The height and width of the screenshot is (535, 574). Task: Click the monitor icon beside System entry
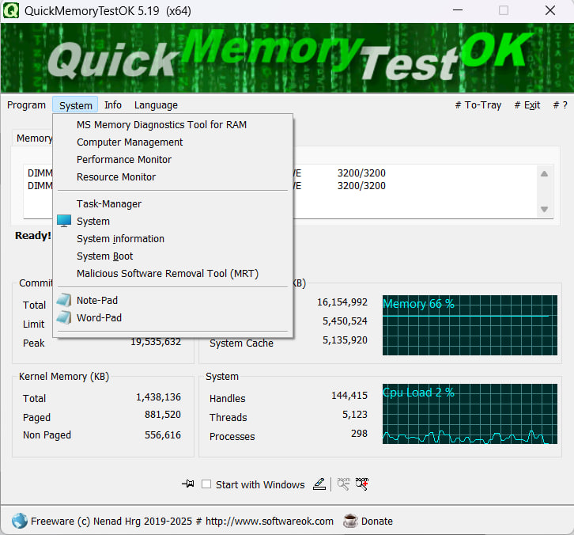pyautogui.click(x=64, y=221)
